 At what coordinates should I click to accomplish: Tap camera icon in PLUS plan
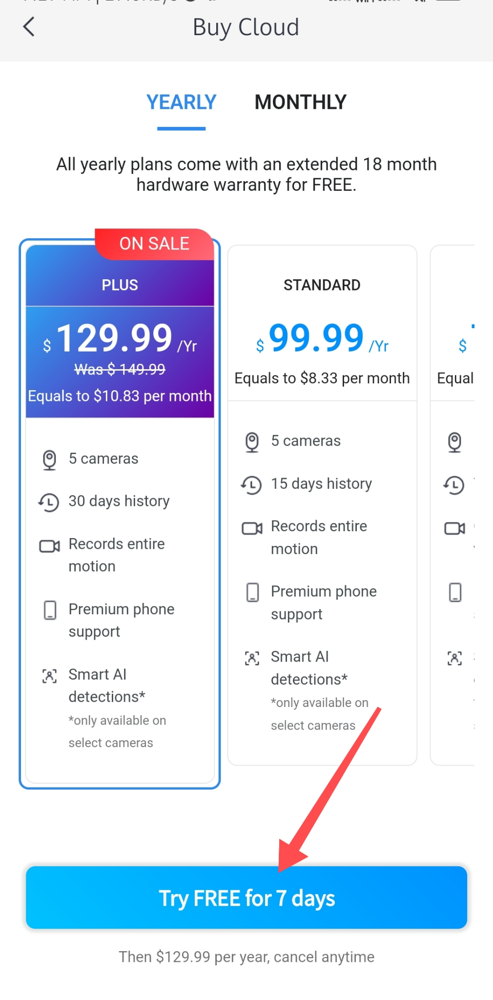[x=49, y=459]
